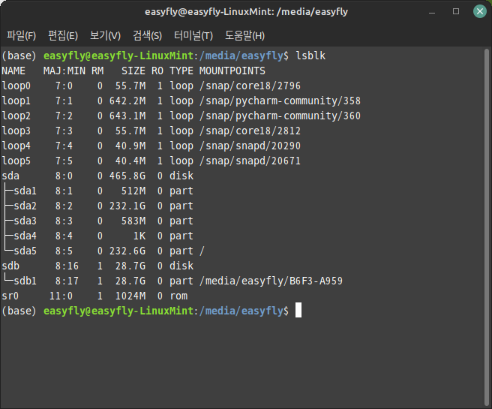Click the 465.8G size value
The width and height of the screenshot is (492, 409).
[127, 176]
